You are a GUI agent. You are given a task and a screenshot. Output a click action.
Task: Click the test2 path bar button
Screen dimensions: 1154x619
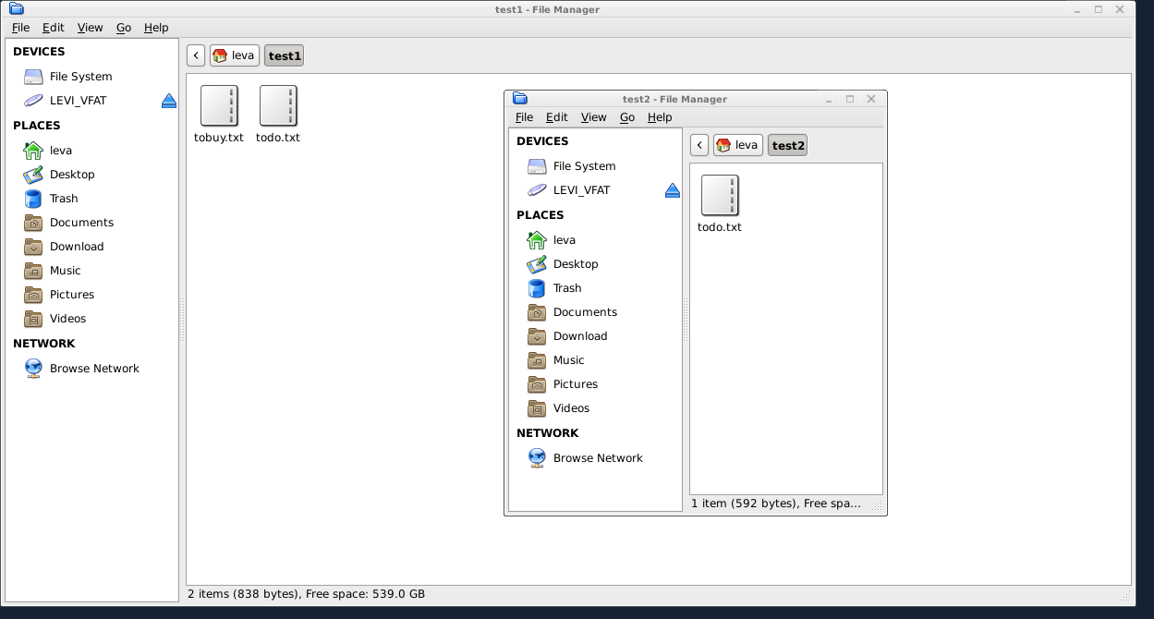click(787, 145)
